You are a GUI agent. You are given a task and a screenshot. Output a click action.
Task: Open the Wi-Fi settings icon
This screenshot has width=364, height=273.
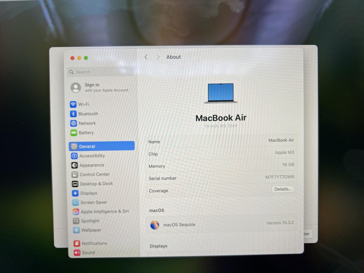pyautogui.click(x=73, y=104)
